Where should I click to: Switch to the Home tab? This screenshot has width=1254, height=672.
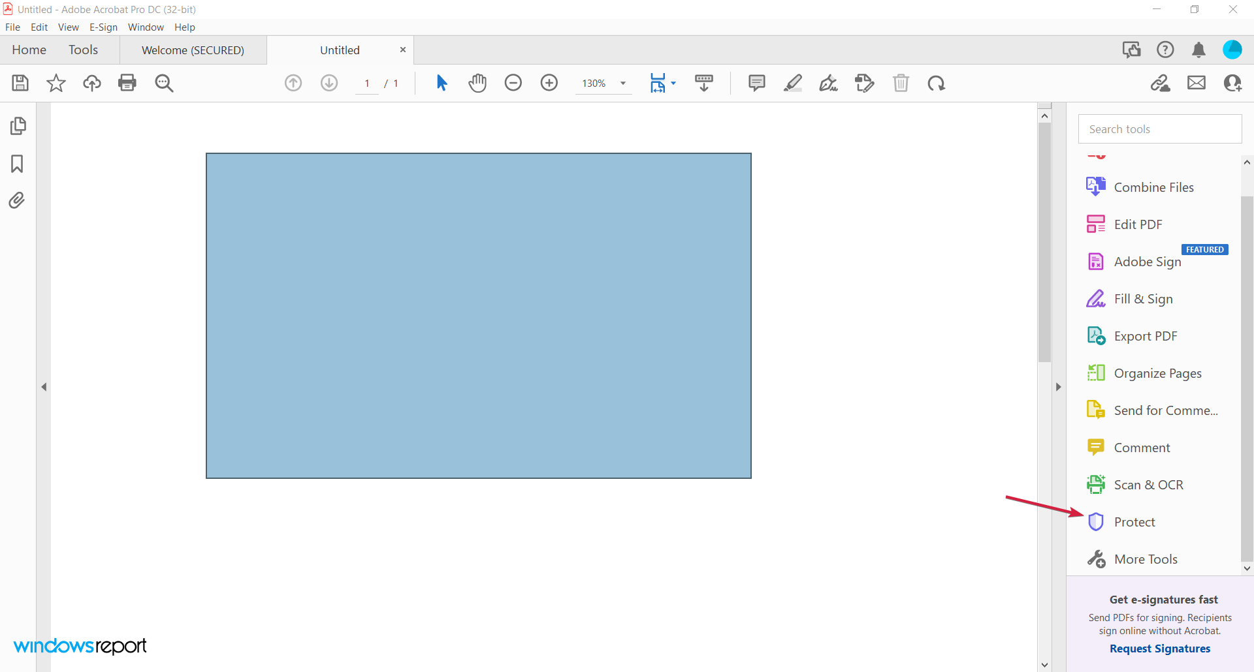(29, 50)
